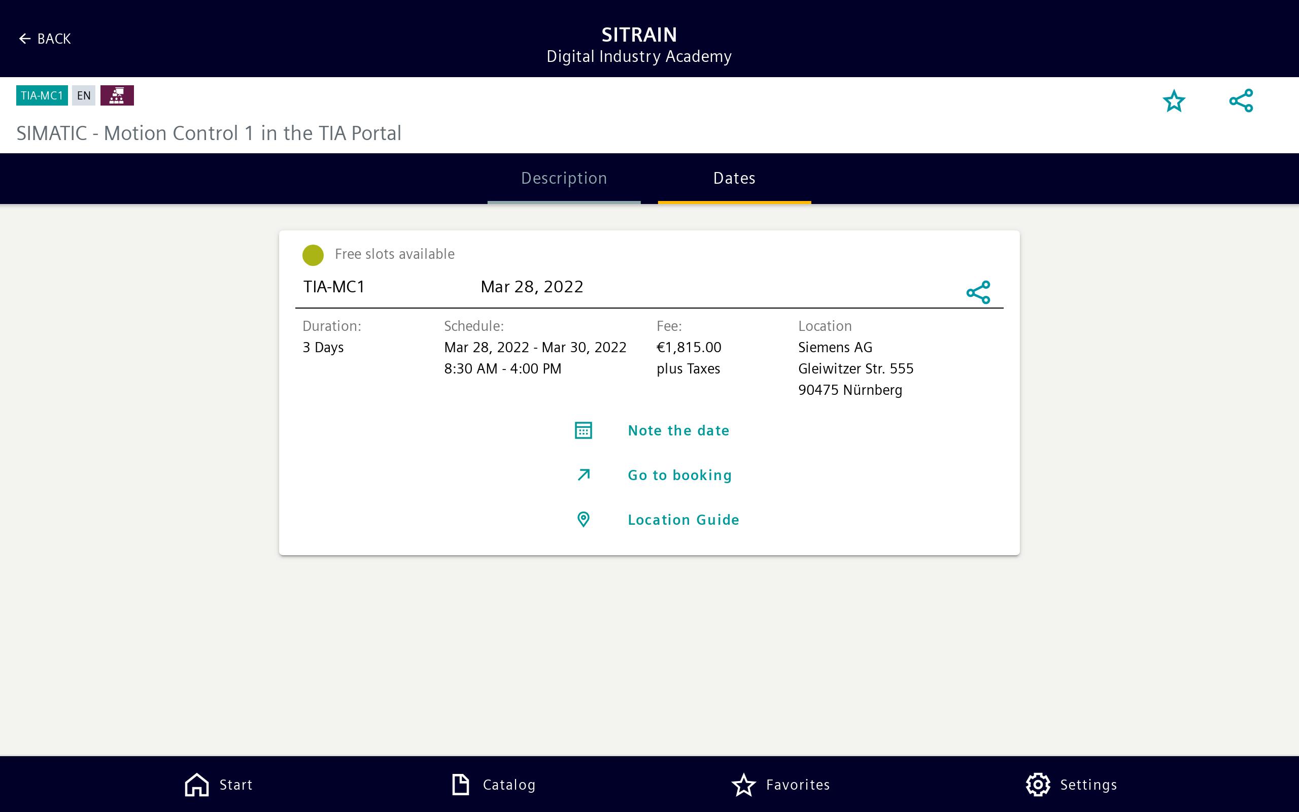Go to the Start label in bottom nav
Image resolution: width=1299 pixels, height=812 pixels.
coord(235,785)
